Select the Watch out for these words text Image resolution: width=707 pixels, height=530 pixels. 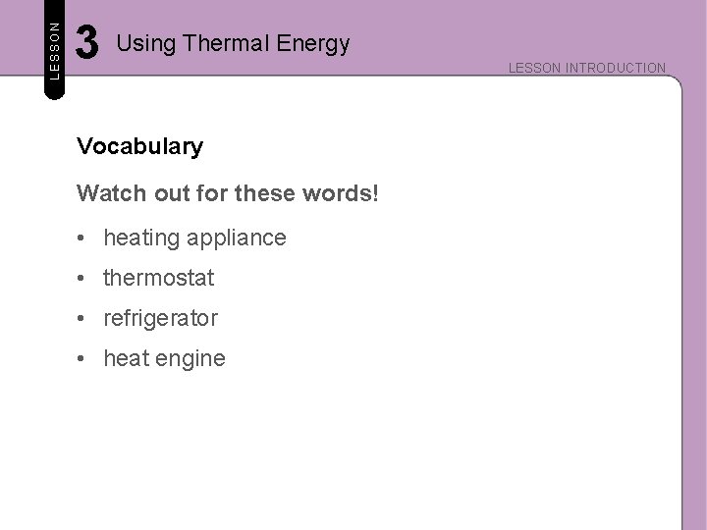coord(227,193)
